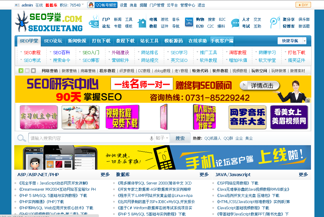This screenshot has height=217, width=324.
Task: Pause the scrolling ticker
Action: click(x=27, y=71)
